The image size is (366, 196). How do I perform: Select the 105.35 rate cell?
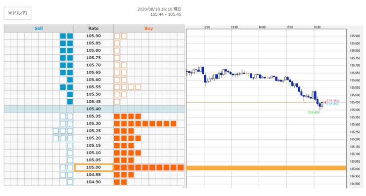coord(93,117)
